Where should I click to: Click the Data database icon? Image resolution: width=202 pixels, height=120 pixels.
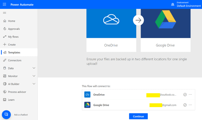click(x=5, y=68)
